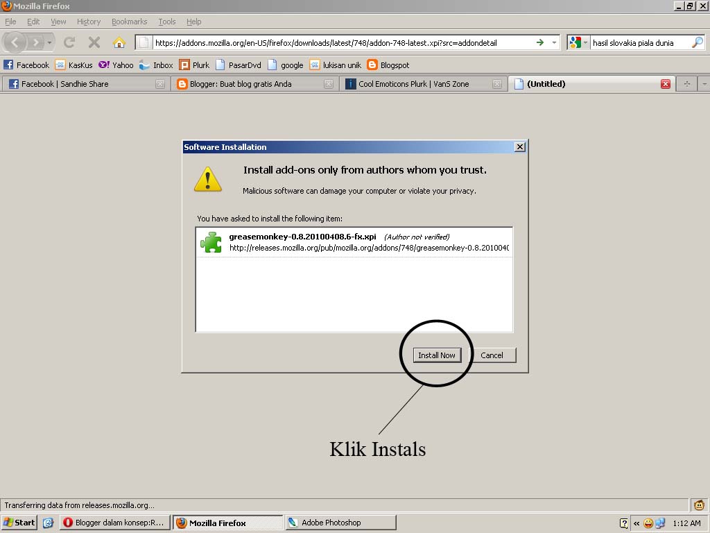The image size is (710, 533).
Task: Click the Greasemonkey monkey icon in status bar
Action: pyautogui.click(x=699, y=505)
